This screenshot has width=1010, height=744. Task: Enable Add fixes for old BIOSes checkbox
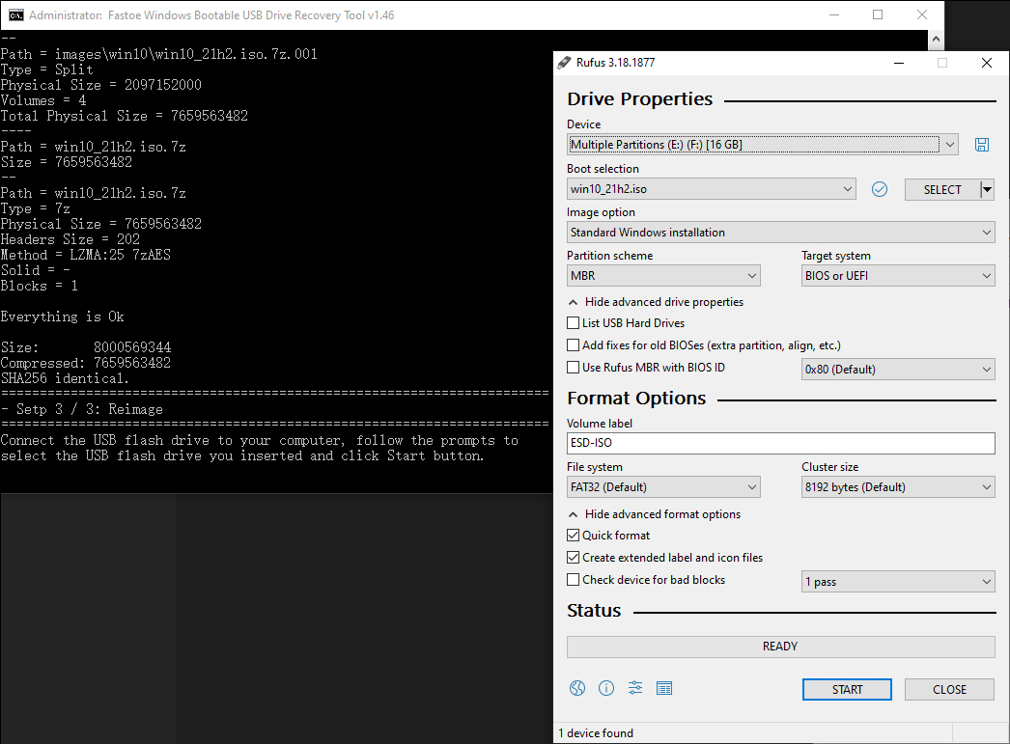pos(573,344)
